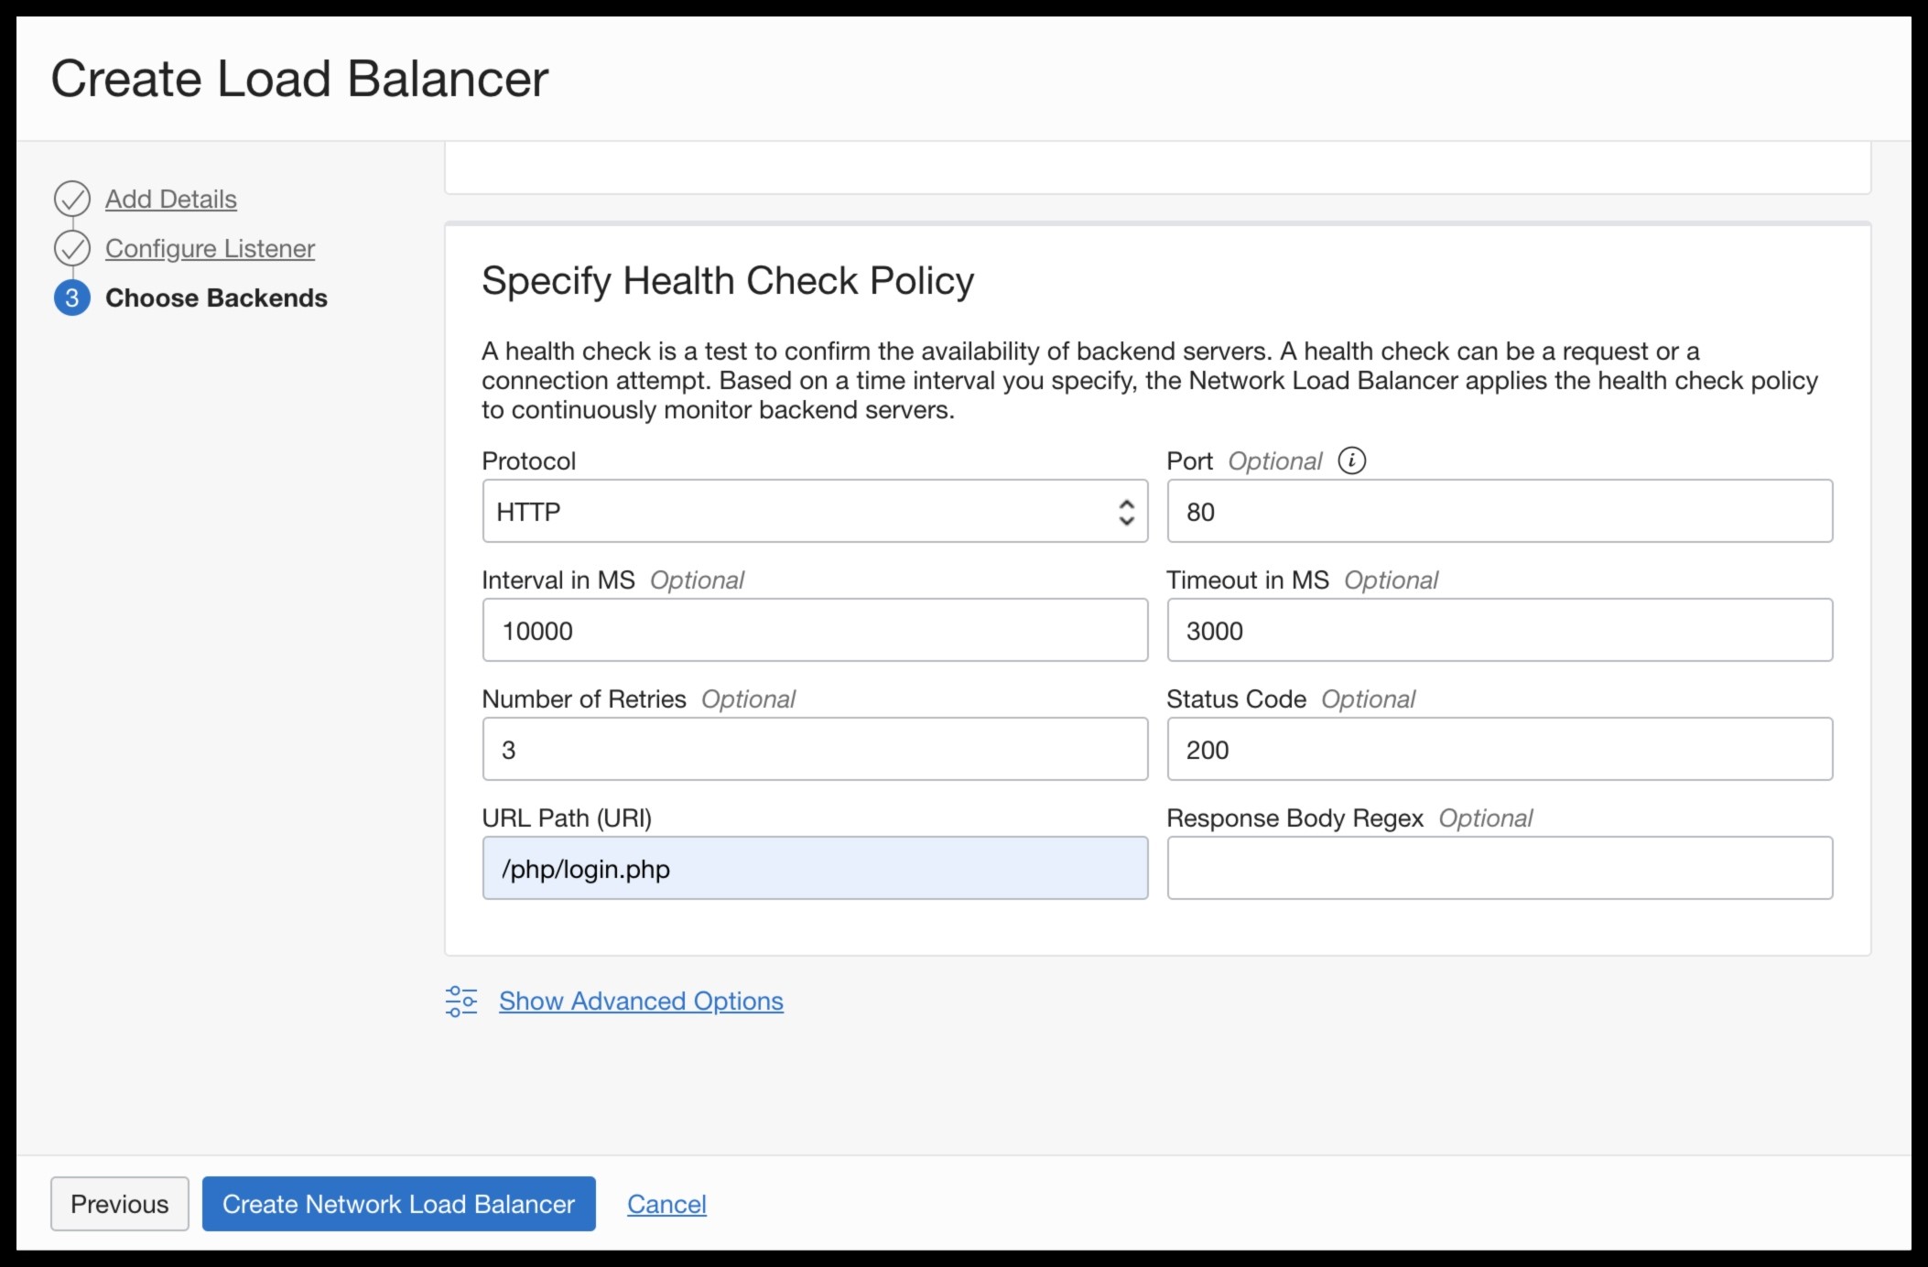Open the Protocol dropdown
The height and width of the screenshot is (1267, 1928).
tap(815, 511)
